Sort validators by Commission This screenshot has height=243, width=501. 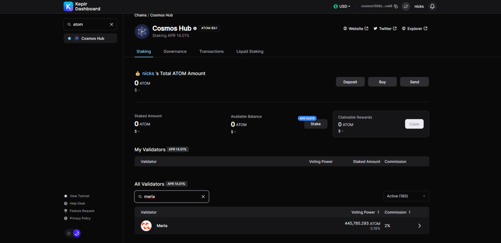tap(397, 212)
